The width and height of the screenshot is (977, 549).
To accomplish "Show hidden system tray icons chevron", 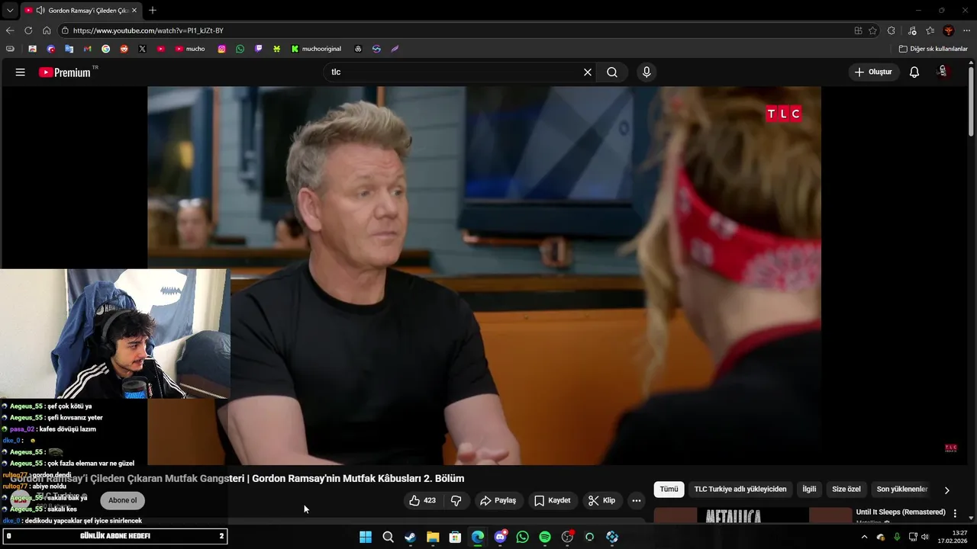I will pos(864,537).
